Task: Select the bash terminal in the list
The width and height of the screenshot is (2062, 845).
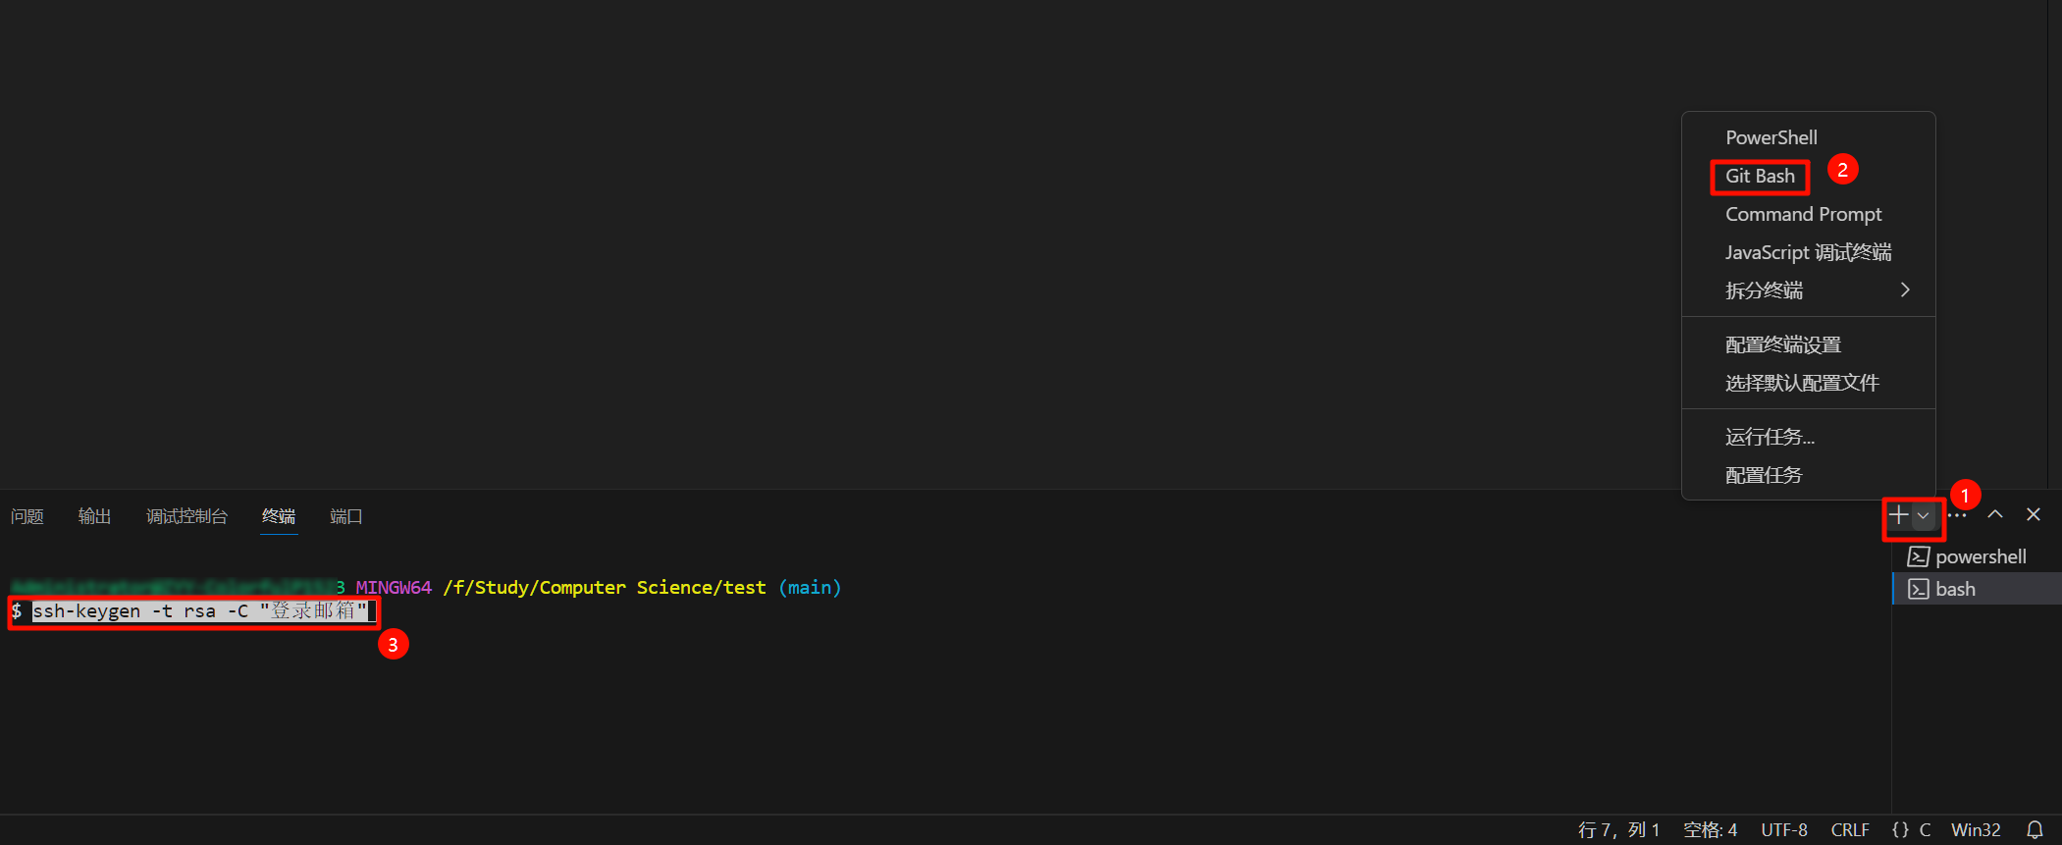Action: [x=1977, y=589]
